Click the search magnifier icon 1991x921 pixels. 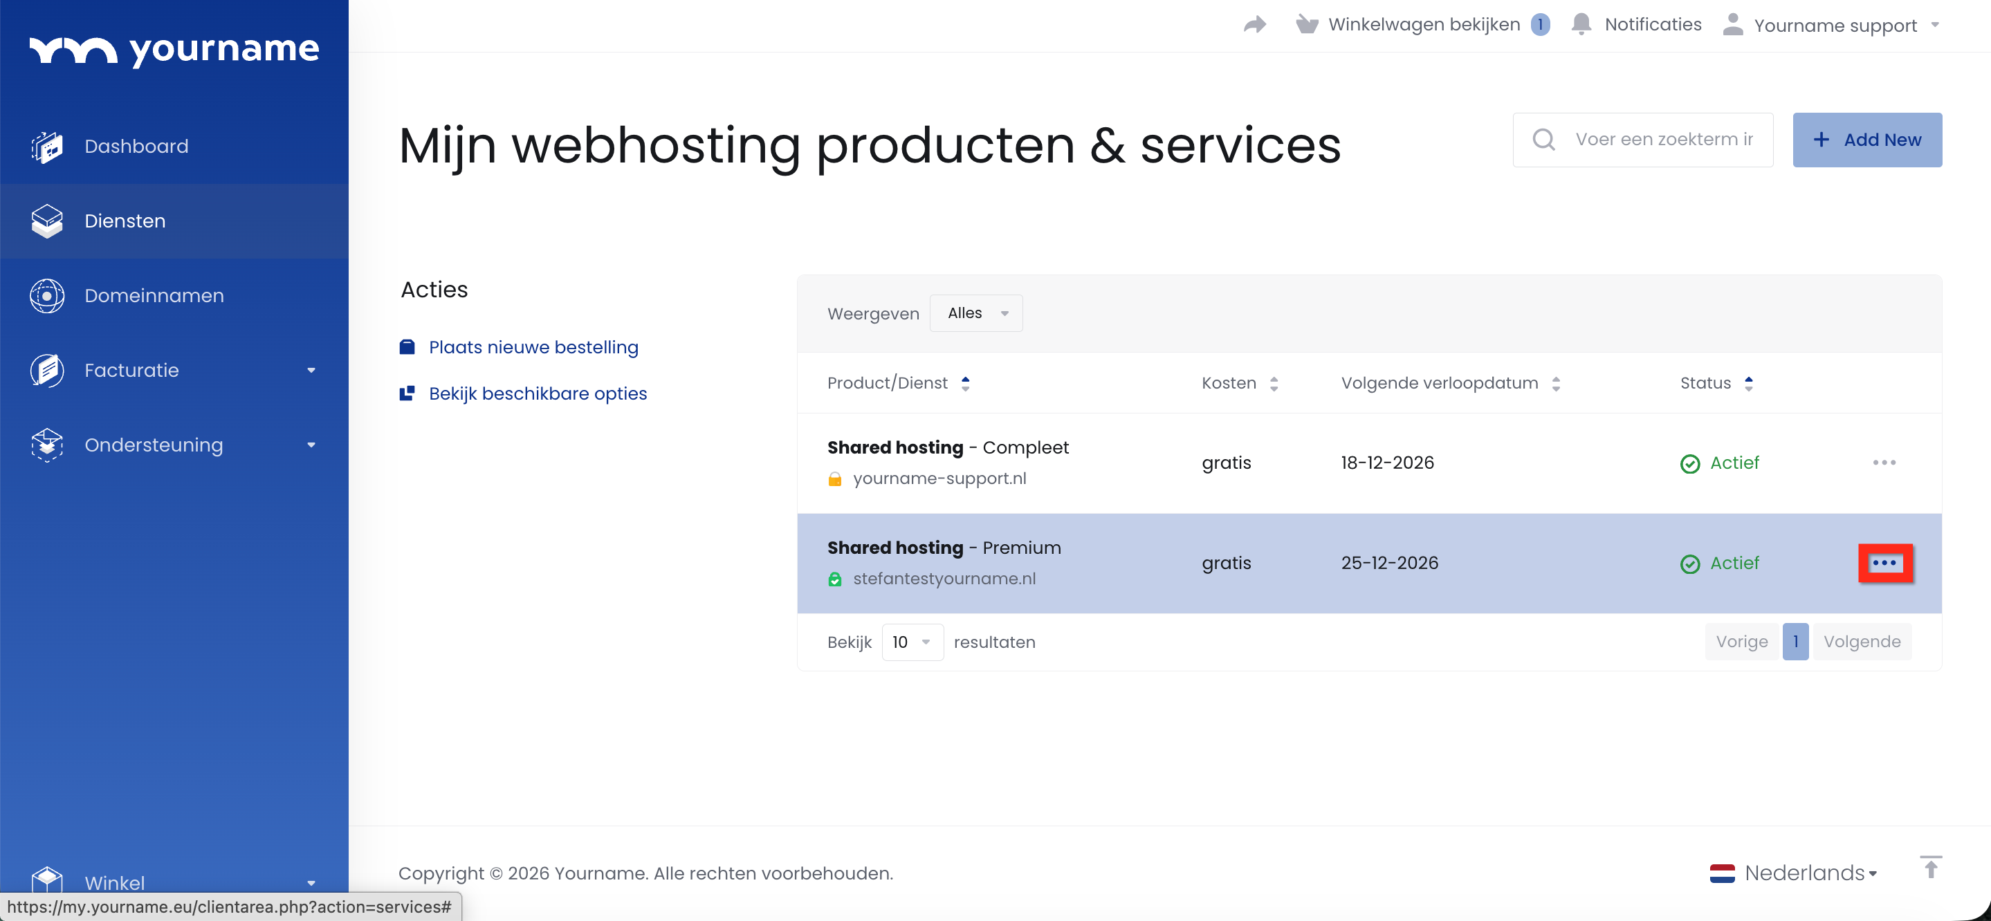coord(1543,140)
